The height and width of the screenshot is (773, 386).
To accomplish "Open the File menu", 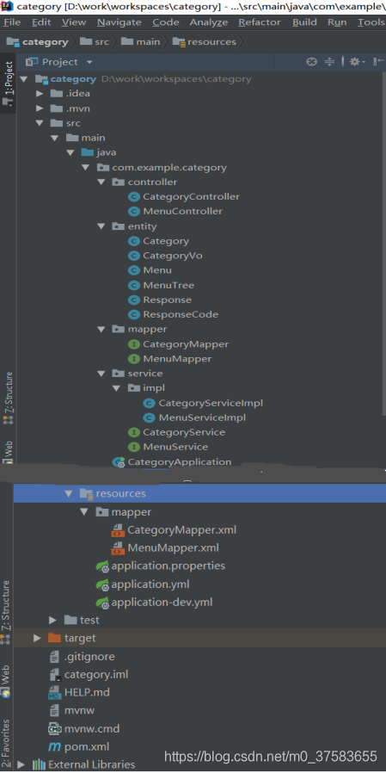I will coord(11,22).
